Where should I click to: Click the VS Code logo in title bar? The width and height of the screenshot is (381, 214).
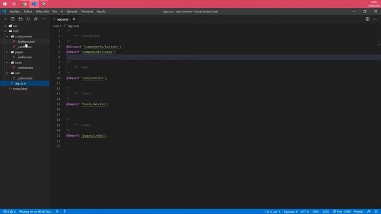tap(4, 11)
